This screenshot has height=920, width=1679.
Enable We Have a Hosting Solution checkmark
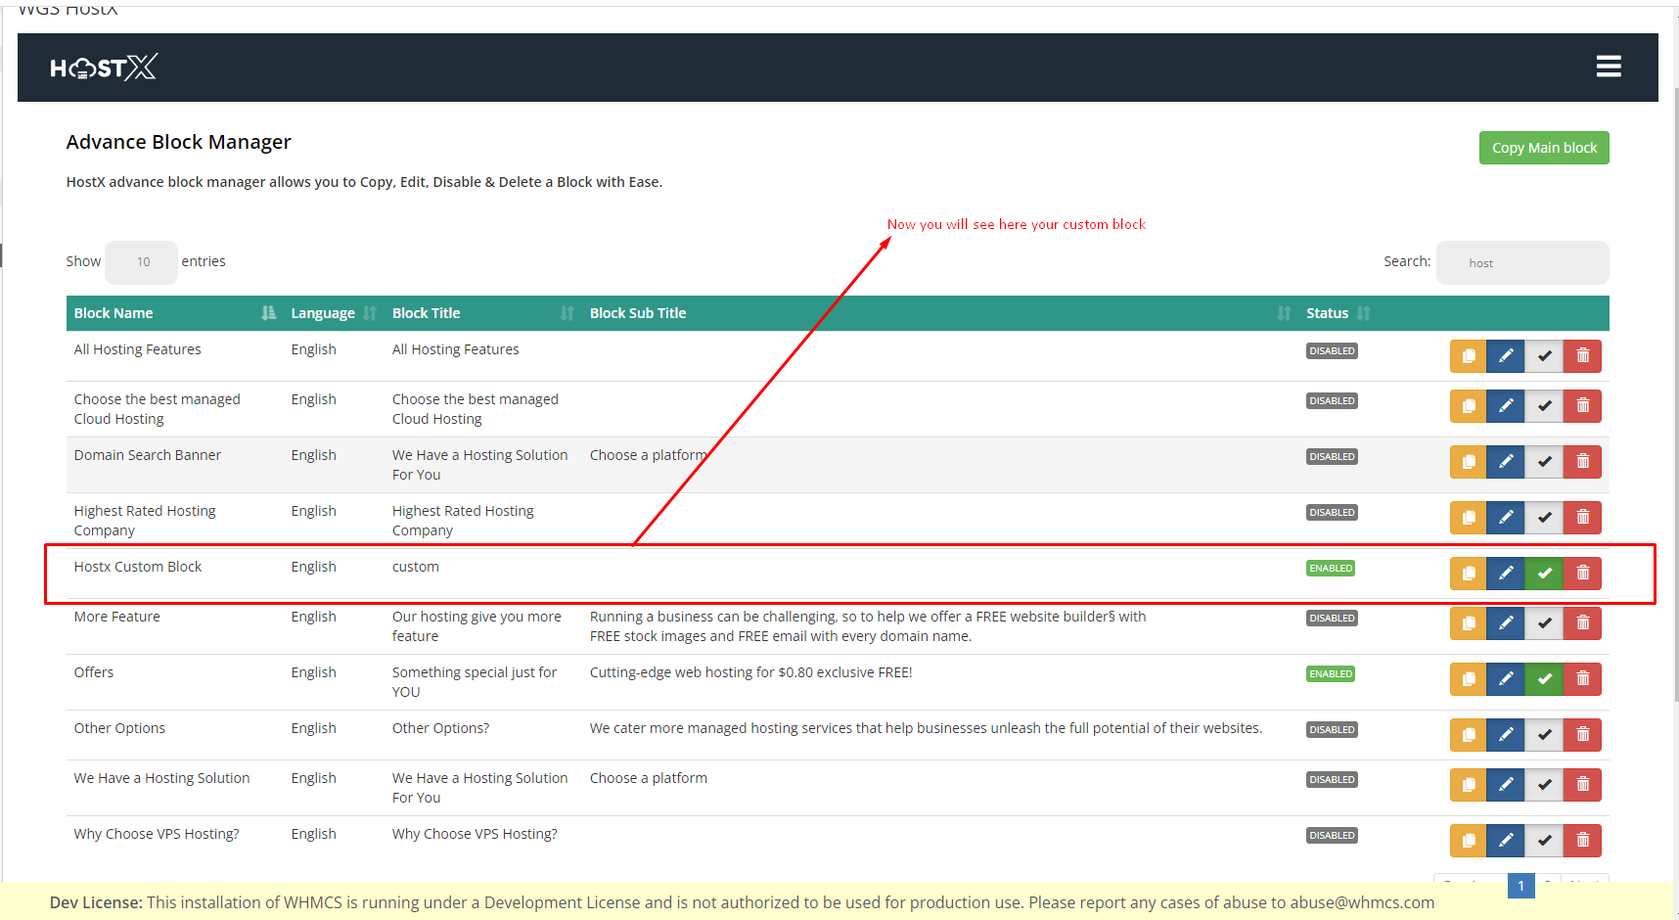coord(1544,785)
